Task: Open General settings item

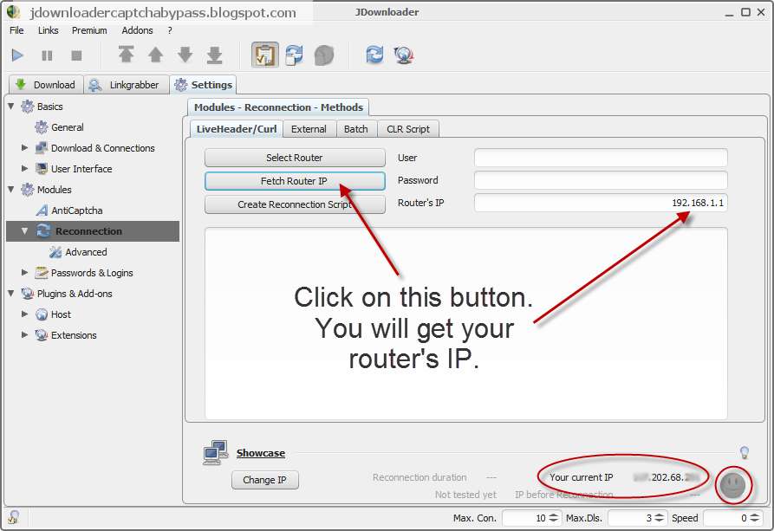Action: click(x=67, y=127)
